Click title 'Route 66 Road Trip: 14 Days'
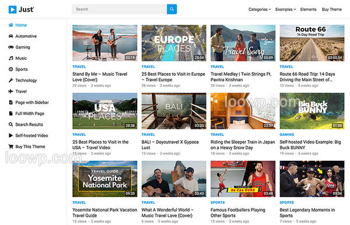The height and width of the screenshot is (225, 350). coord(307,77)
